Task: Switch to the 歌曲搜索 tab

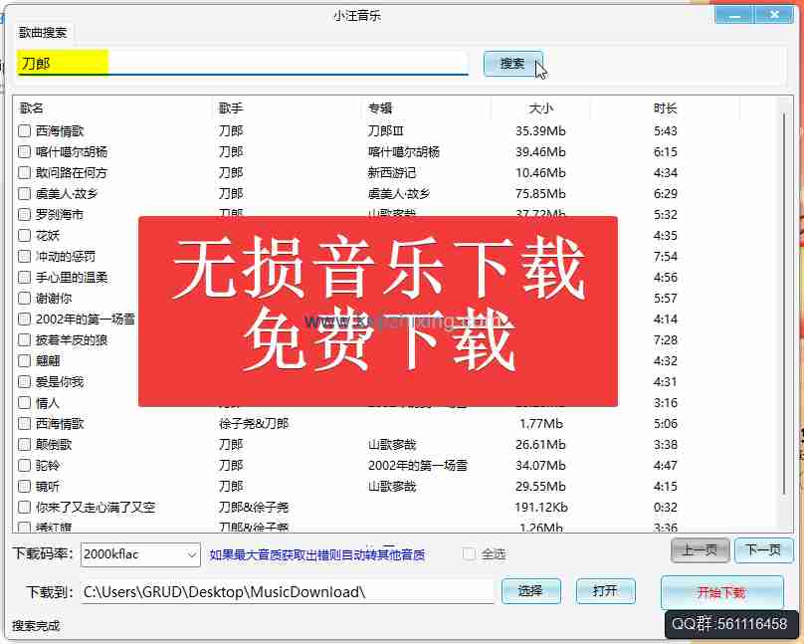Action: (43, 32)
